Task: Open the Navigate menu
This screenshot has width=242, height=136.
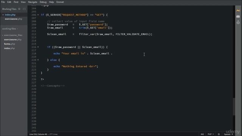Action: tap(33, 2)
